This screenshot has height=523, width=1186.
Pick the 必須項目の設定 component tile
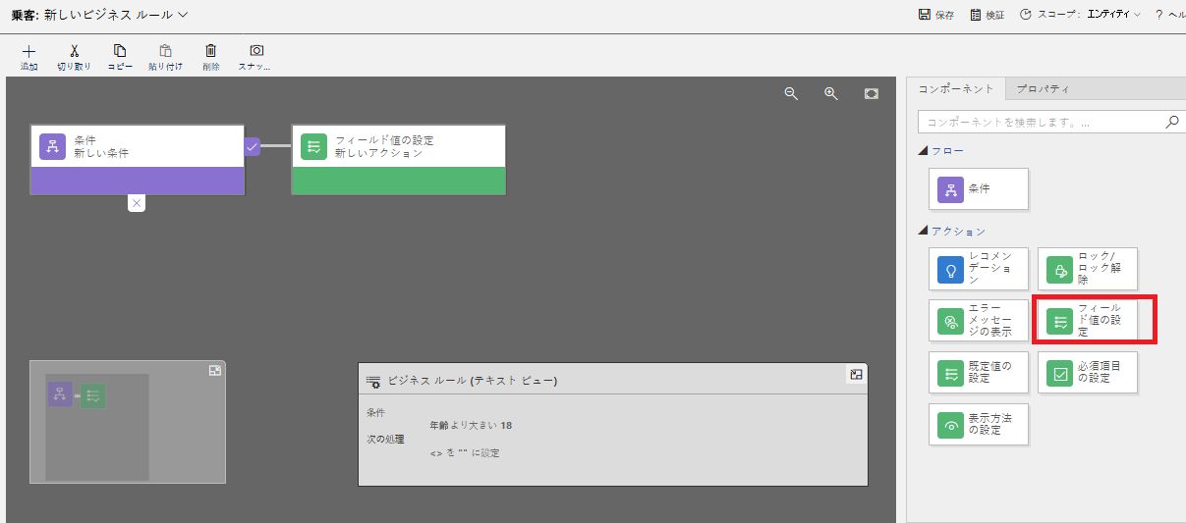(x=1088, y=372)
